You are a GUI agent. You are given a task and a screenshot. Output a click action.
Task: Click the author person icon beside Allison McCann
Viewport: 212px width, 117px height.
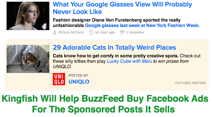(55, 32)
